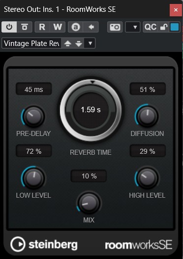
Task: Click the Stereo Out window title
Action: coord(60,9)
